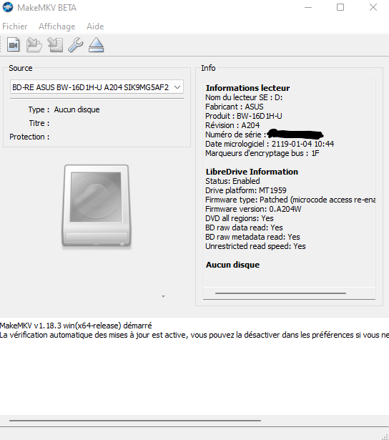
Task: Click the MakeMKV app icon in title bar
Action: click(8, 7)
